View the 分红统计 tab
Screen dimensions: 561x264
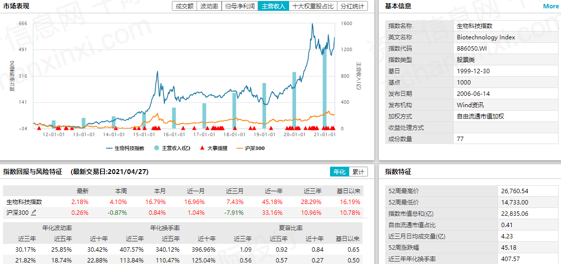pyautogui.click(x=353, y=6)
